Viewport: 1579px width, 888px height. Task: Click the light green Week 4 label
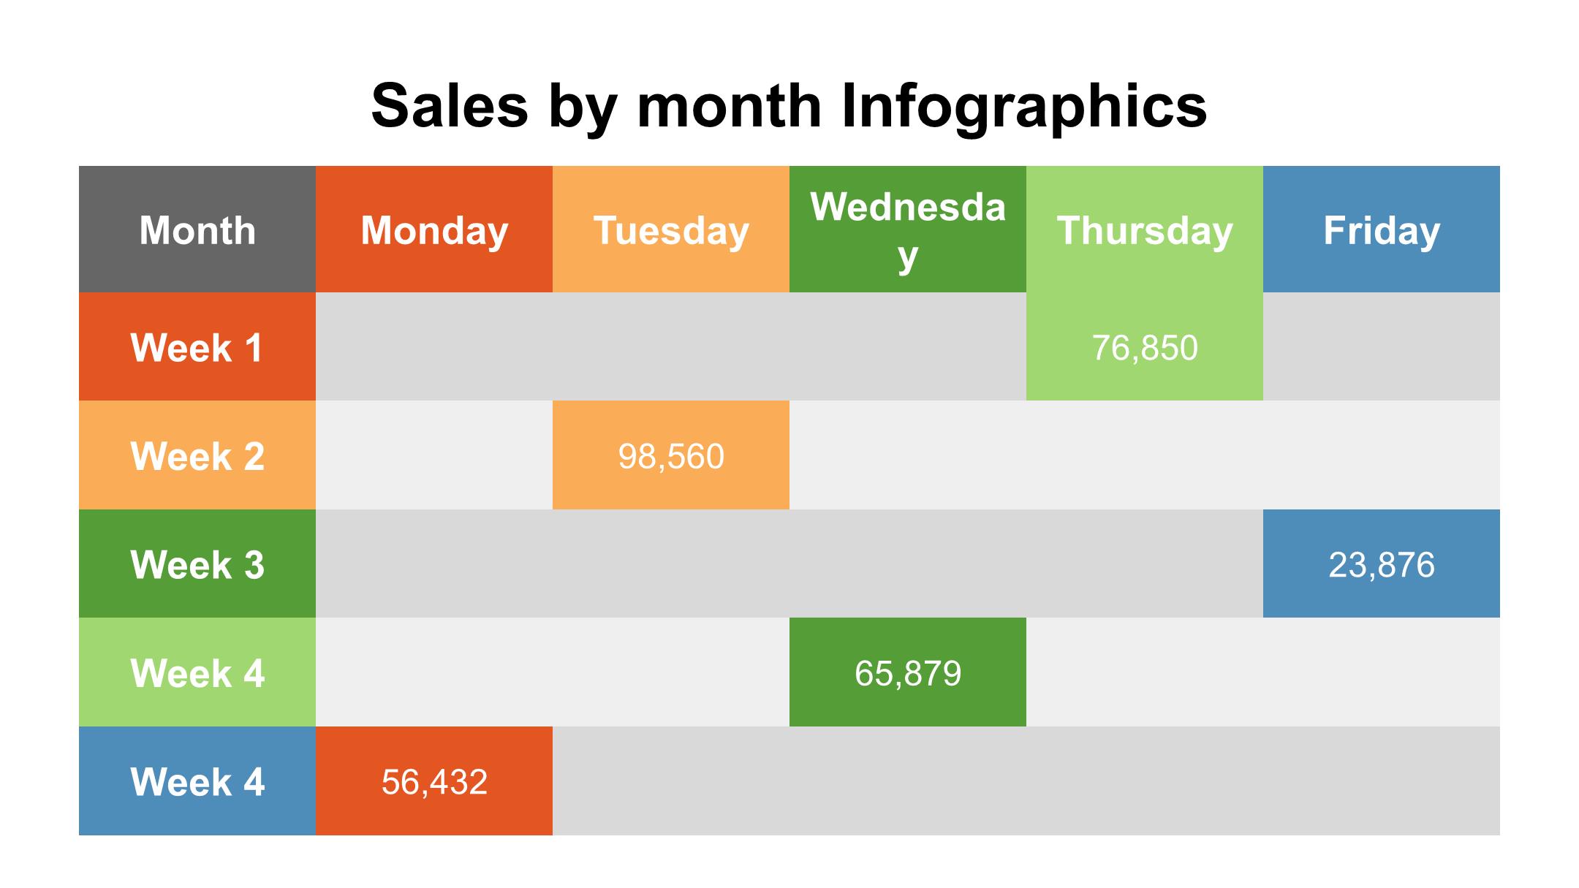click(197, 672)
